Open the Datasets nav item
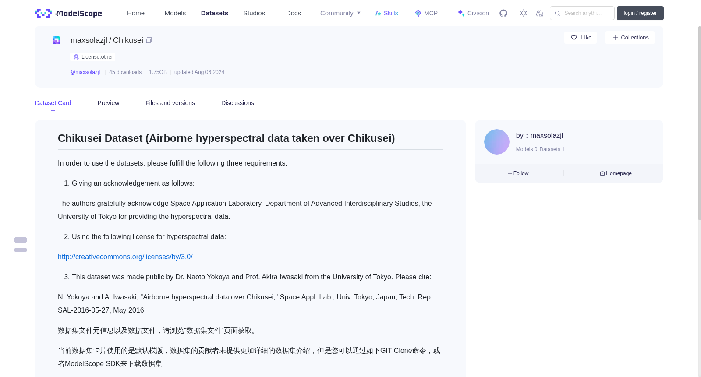Image resolution: width=701 pixels, height=377 pixels. tap(215, 13)
